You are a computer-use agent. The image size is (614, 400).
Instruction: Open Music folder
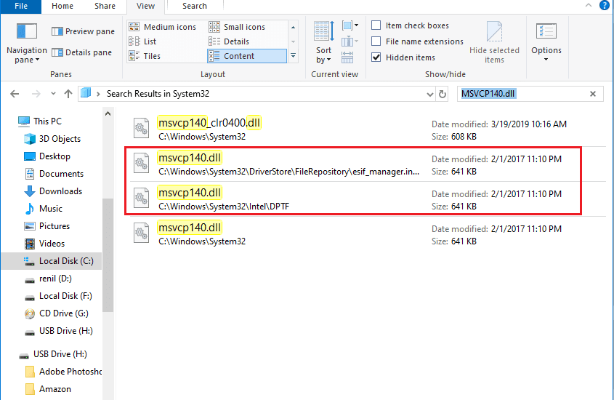43,209
